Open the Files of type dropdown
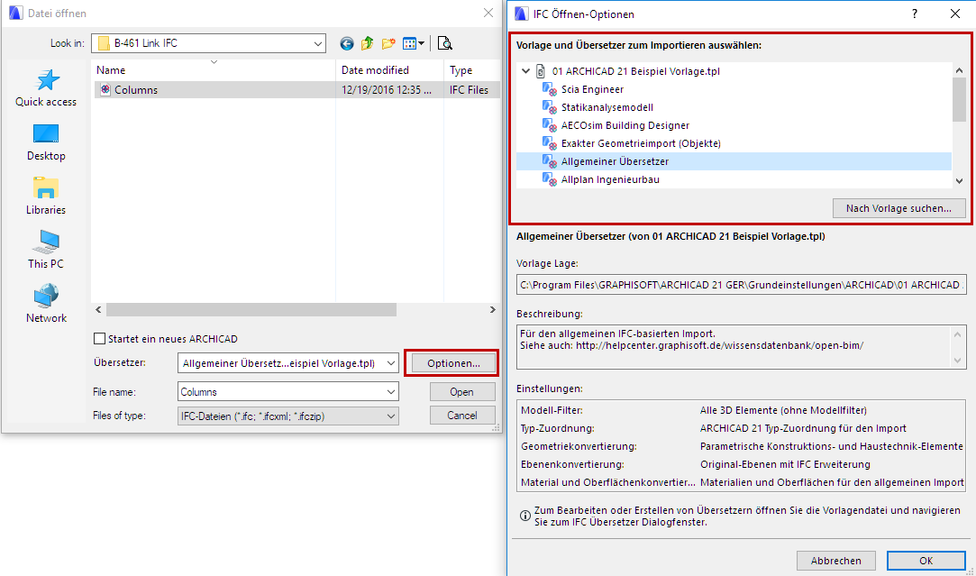This screenshot has width=976, height=576. click(x=391, y=416)
